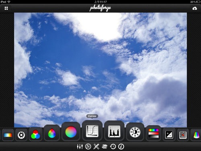Open the fx effects toolbar icon
201x151 pixels.
pyautogui.click(x=88, y=147)
